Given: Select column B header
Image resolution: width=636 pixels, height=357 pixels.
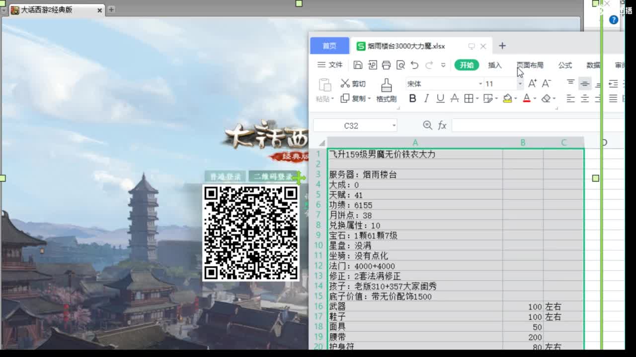Looking at the screenshot, I should [x=523, y=143].
